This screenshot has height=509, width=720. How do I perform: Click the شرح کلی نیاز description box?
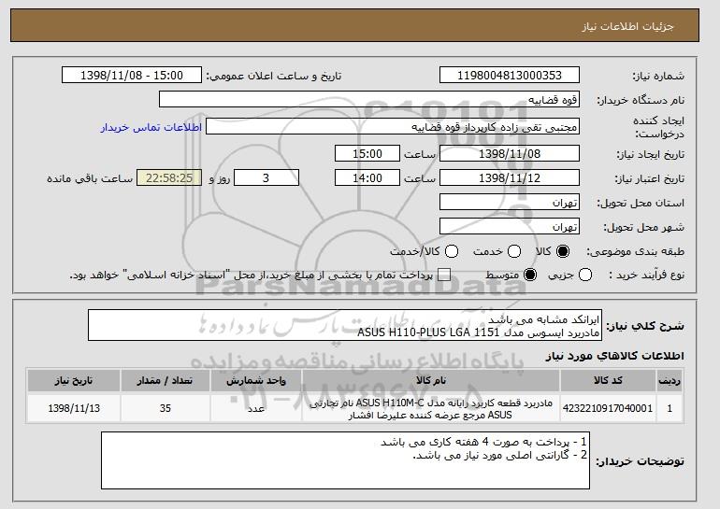coord(345,326)
